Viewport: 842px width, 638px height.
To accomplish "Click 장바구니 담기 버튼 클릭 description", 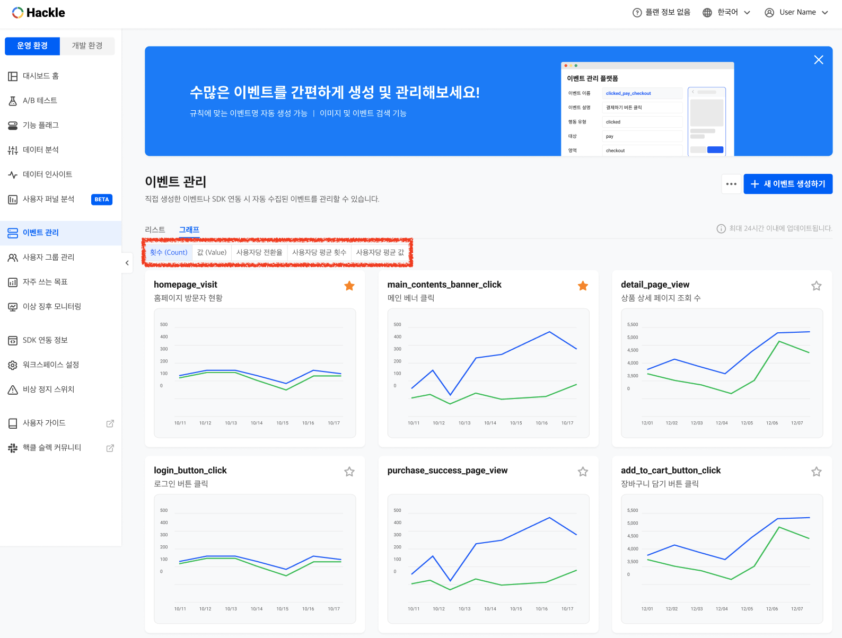I will [x=660, y=484].
